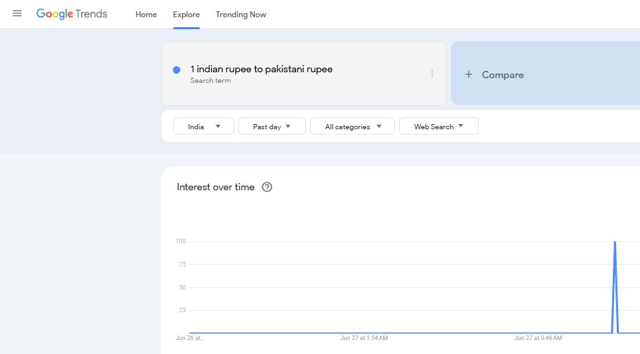Click the Google Trends logo
The width and height of the screenshot is (640, 354).
(x=72, y=14)
